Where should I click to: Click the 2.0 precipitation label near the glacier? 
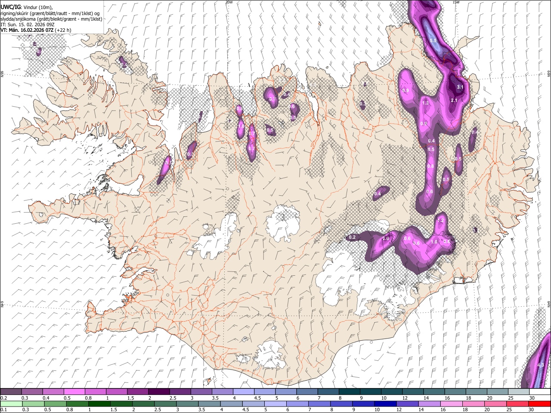coord(386,238)
